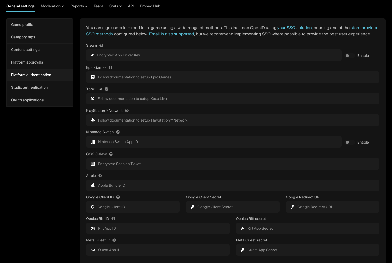
Task: Select the Epic Games controller icon
Action: coord(93,77)
